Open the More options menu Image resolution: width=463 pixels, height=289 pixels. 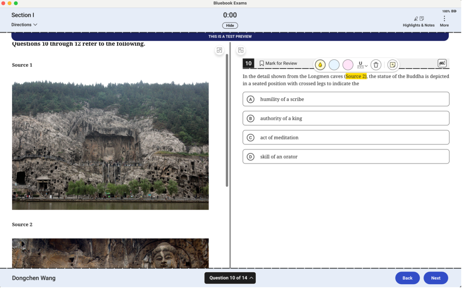point(444,22)
